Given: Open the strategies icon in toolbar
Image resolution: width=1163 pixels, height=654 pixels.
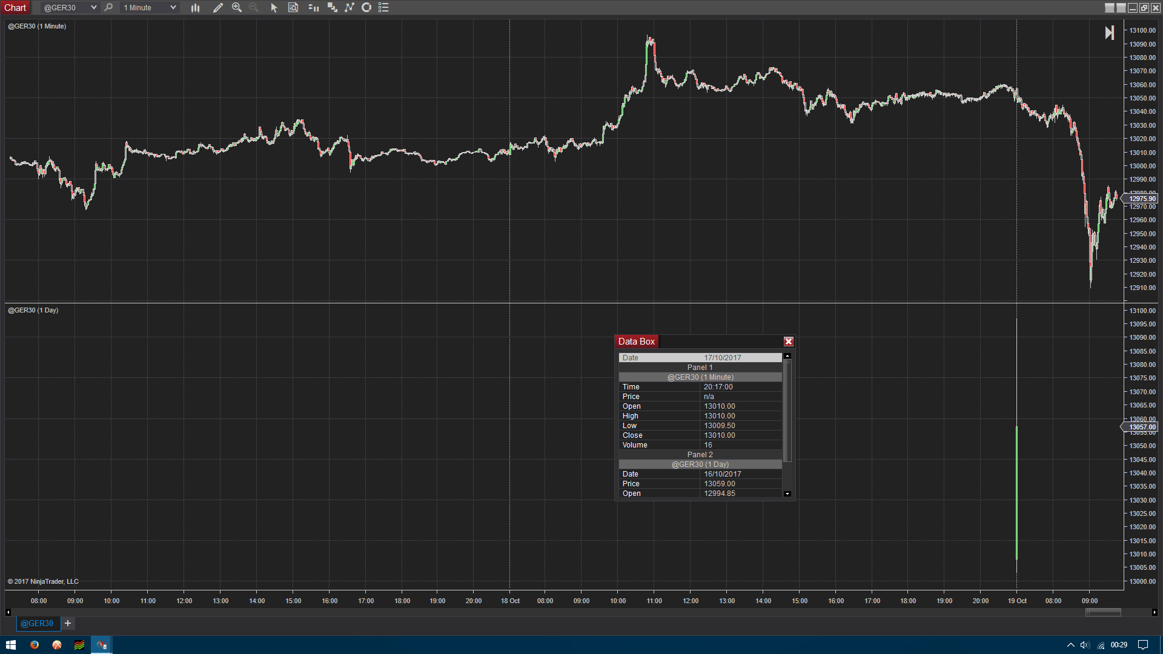Looking at the screenshot, I should 333,8.
